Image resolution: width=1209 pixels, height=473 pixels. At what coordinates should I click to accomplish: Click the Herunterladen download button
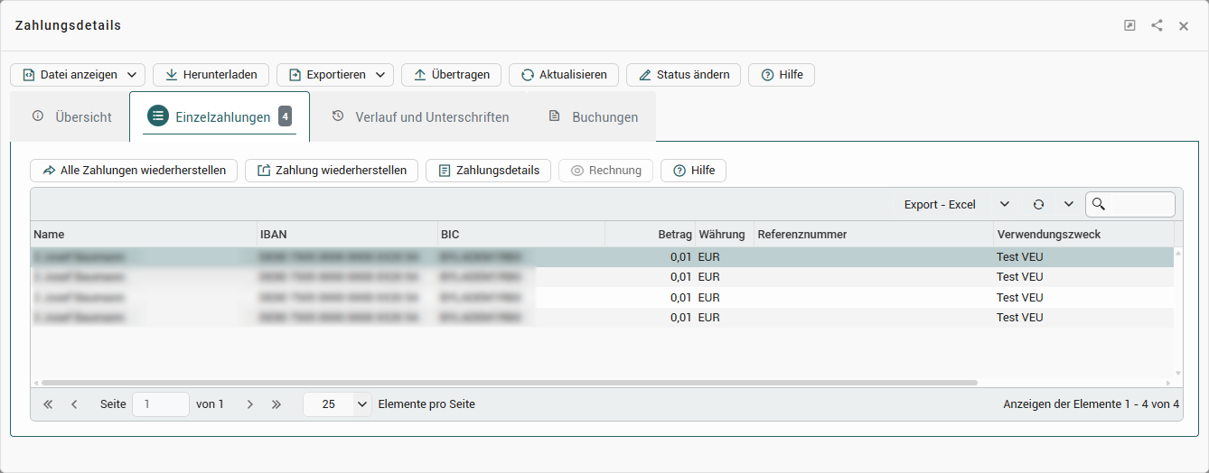211,75
